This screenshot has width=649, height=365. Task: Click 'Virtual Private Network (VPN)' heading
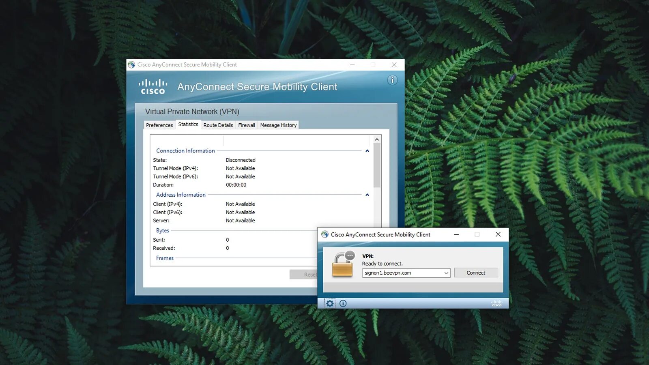192,112
